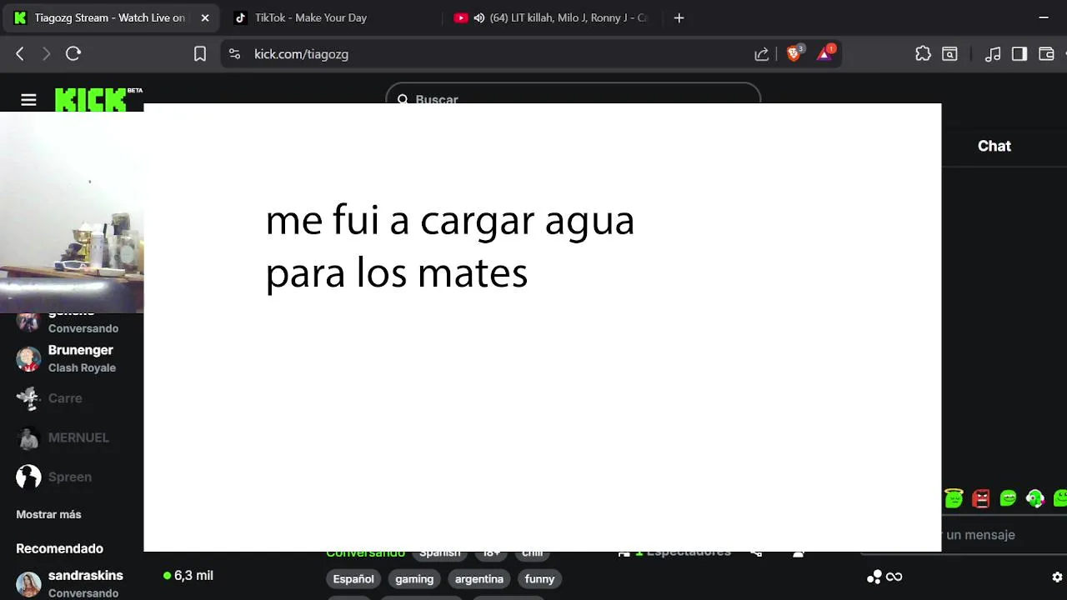Click the Español tag
Viewport: 1067px width, 600px height.
click(353, 578)
